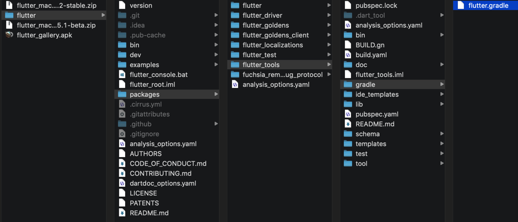The image size is (518, 222).
Task: Expand the flutter_driver folder arrow
Action: click(x=329, y=15)
